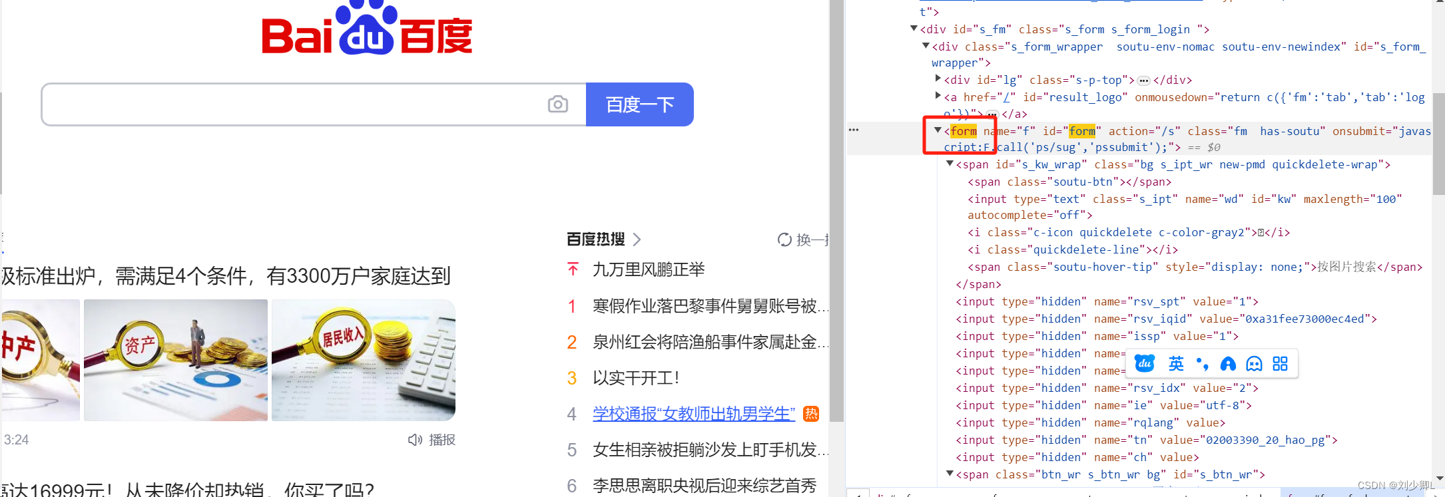Collapse the span class="btn_wr" node
This screenshot has height=497, width=1445.
(950, 474)
